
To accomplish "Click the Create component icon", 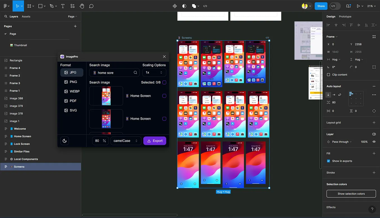I will click(x=175, y=6).
